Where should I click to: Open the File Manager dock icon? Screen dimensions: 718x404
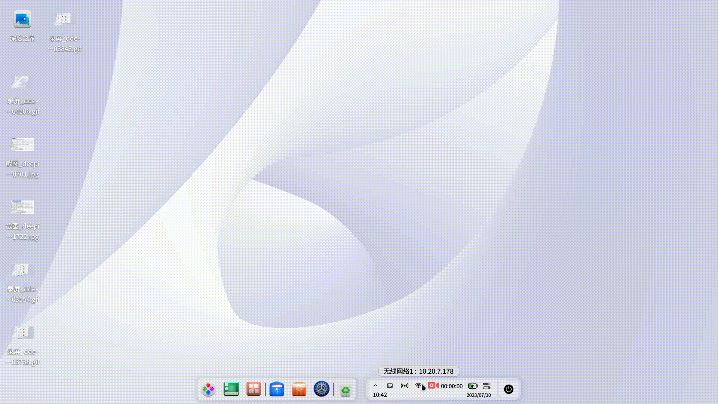[x=231, y=389]
